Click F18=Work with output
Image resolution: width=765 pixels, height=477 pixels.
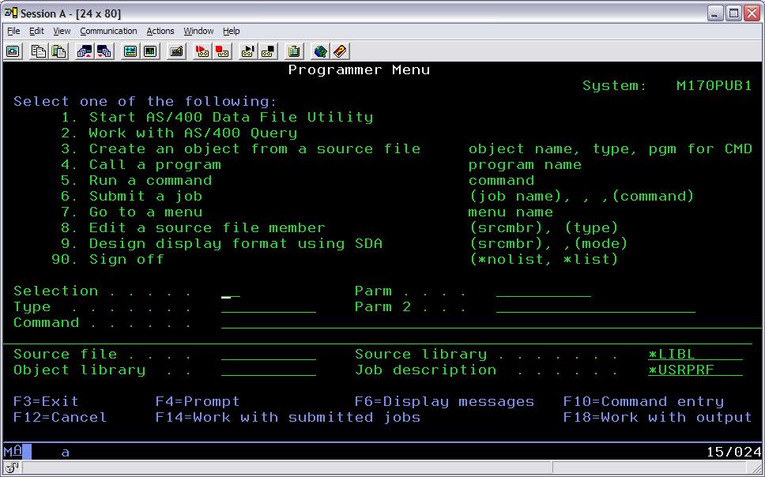tap(658, 418)
